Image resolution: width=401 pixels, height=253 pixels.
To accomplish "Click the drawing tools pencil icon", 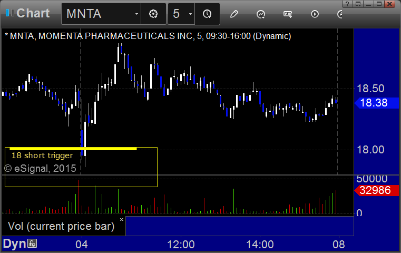I will [x=234, y=14].
